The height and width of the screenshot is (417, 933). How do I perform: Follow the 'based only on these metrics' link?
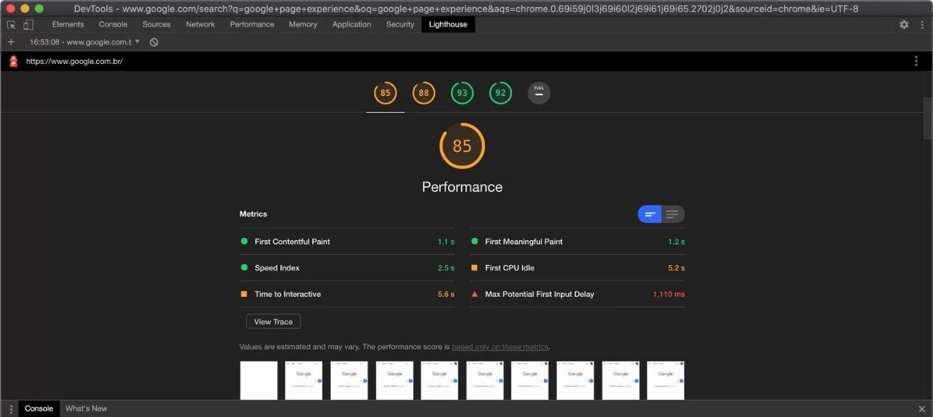500,347
